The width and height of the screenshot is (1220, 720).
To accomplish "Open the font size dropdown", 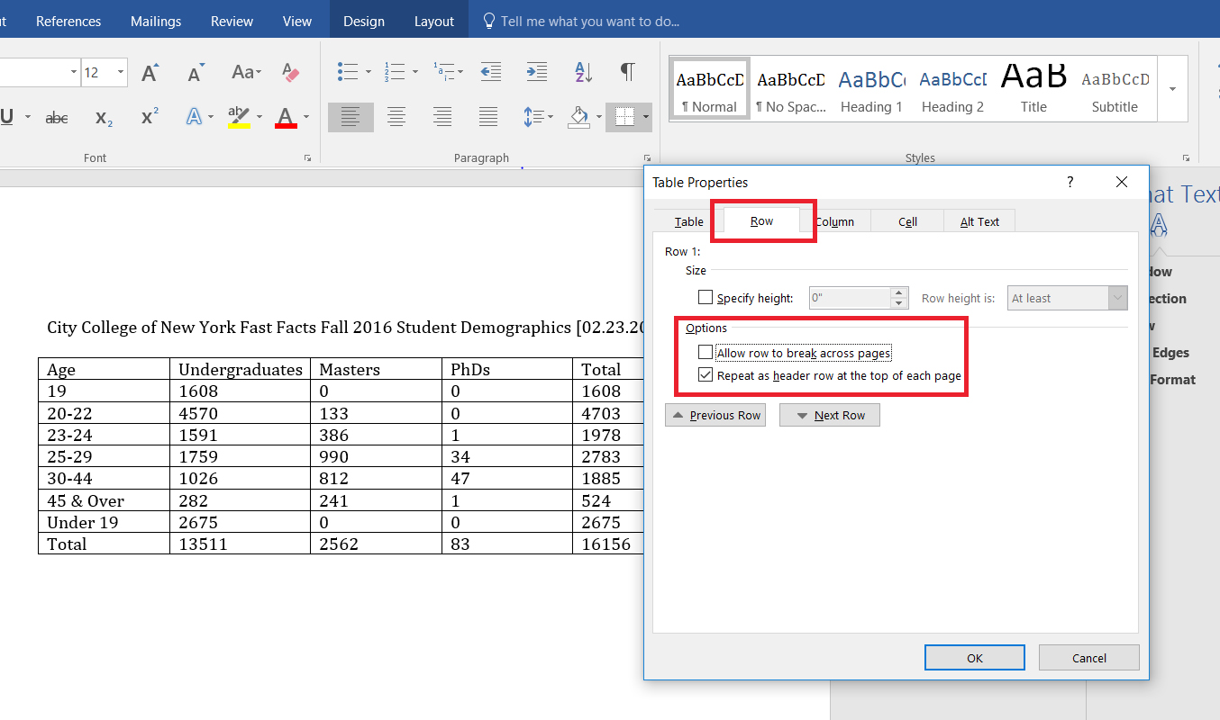I will click(121, 73).
